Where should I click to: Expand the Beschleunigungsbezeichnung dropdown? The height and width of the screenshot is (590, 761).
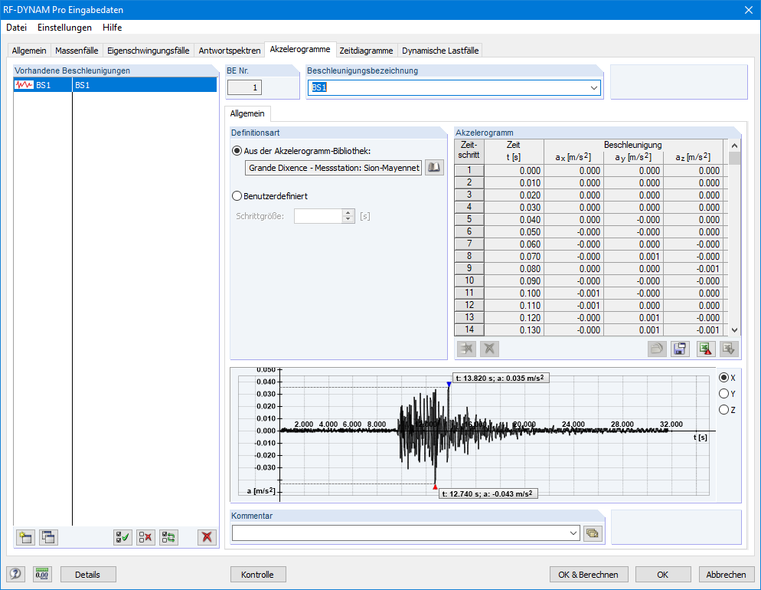tap(593, 88)
